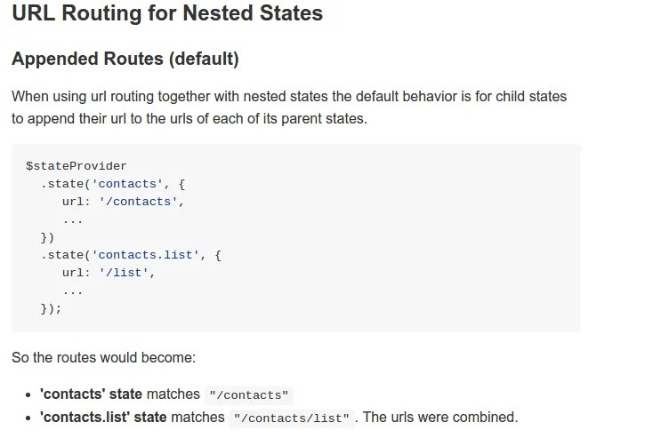
Task: Click the .state('contacts.list', { code line
Action: [131, 255]
